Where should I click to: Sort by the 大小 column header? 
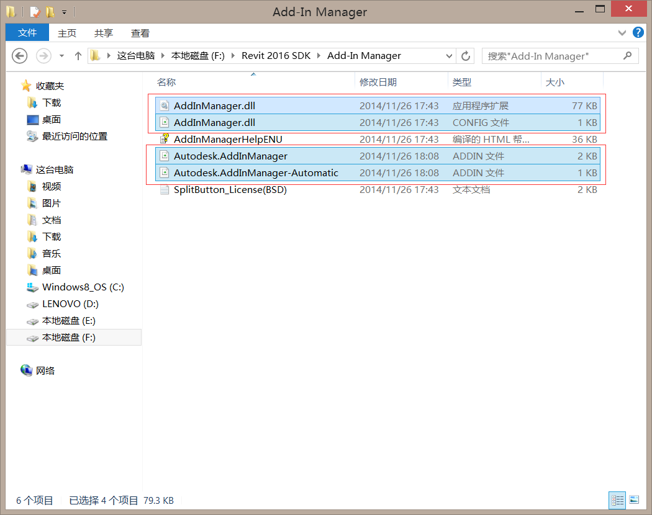pyautogui.click(x=555, y=83)
